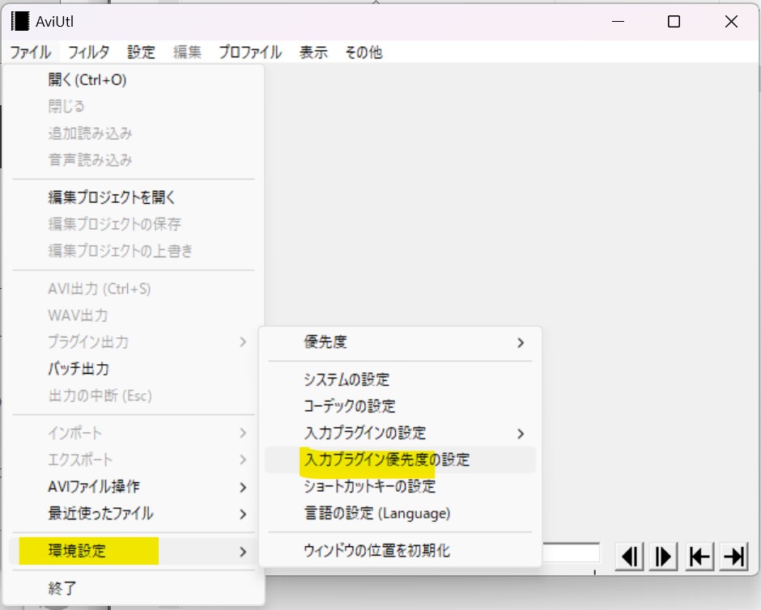Screen dimensions: 761x610
Task: Minimize the AviUtl window
Action: coord(618,21)
